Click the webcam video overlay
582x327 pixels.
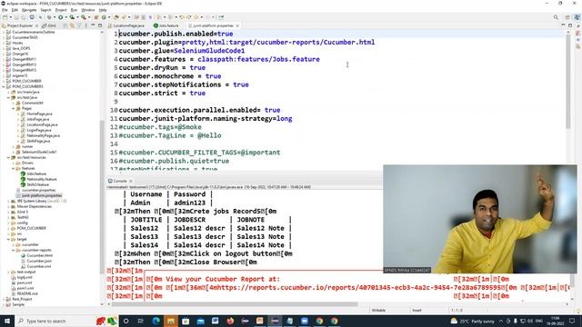point(480,219)
